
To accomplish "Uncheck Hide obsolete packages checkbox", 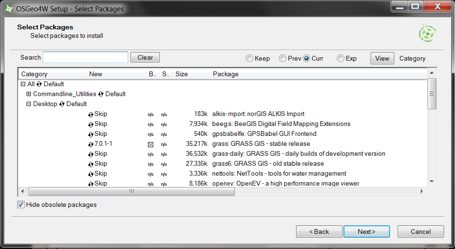I will pyautogui.click(x=21, y=205).
